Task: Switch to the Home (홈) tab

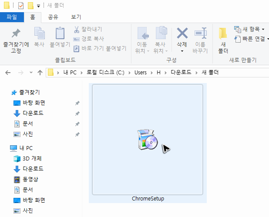Action: pos(33,17)
